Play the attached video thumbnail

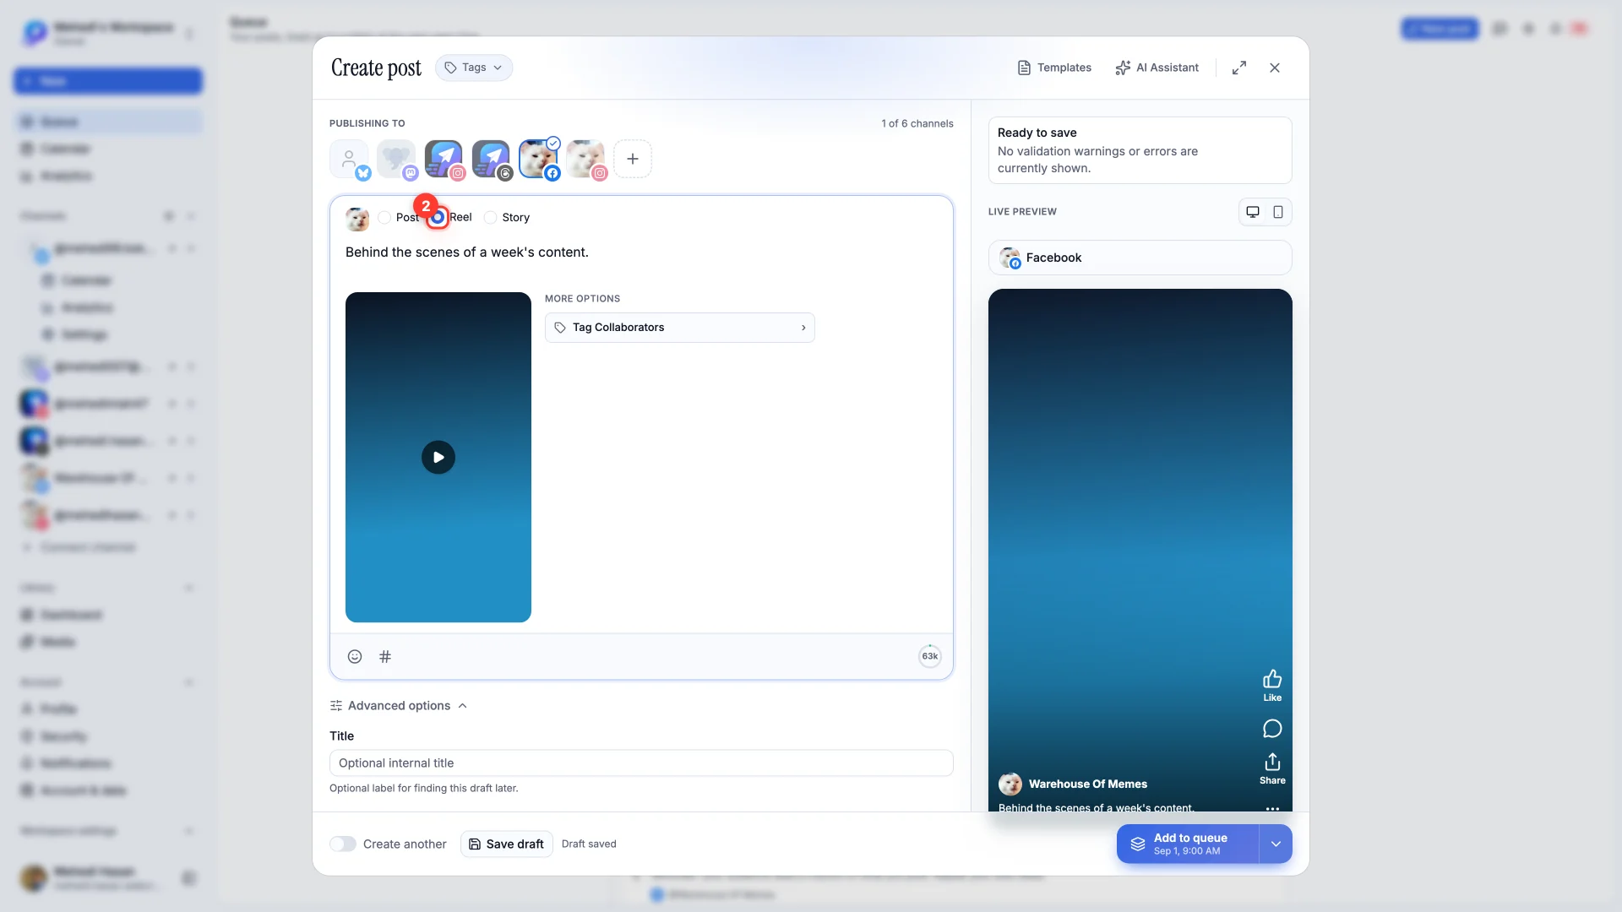pos(438,458)
